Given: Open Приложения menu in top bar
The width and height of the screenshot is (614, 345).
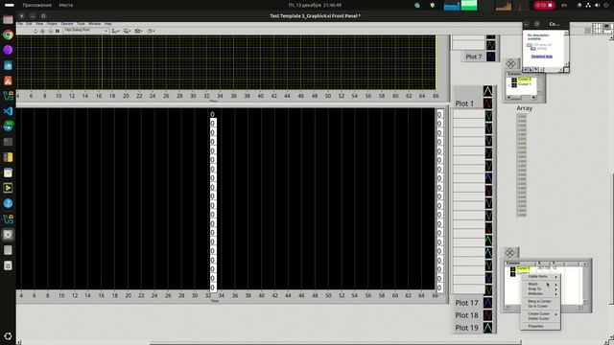Looking at the screenshot, I should (36, 5).
